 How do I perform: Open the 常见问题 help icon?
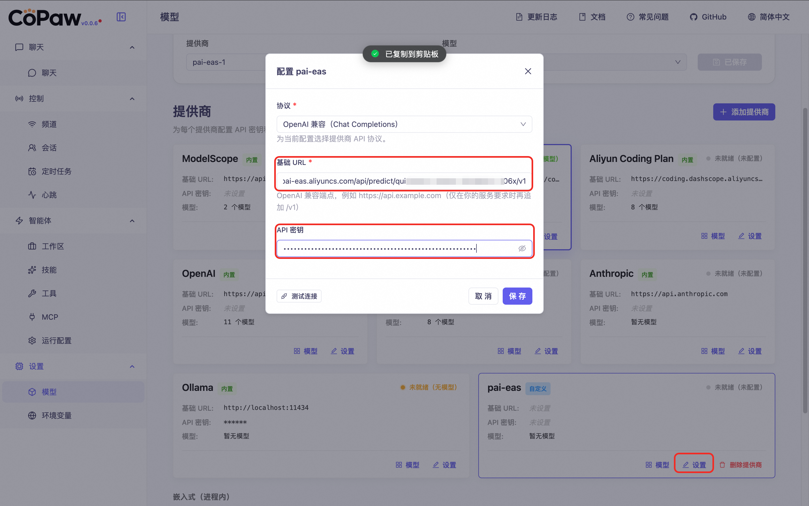point(630,17)
